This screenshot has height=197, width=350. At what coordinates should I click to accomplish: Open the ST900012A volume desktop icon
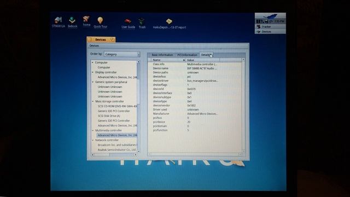coord(58,22)
